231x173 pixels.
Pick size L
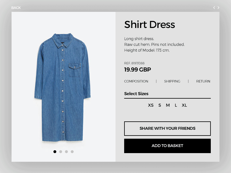[x=176, y=105]
